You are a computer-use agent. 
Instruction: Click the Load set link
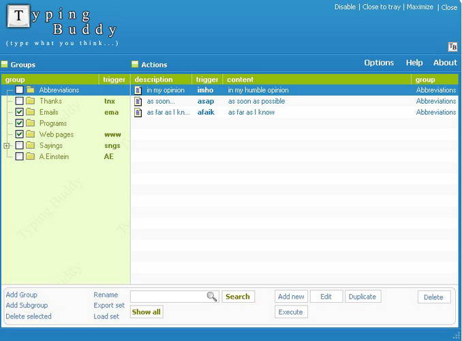106,316
